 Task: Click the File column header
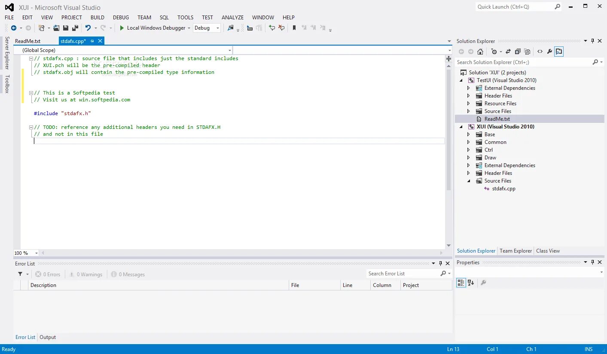[315, 285]
